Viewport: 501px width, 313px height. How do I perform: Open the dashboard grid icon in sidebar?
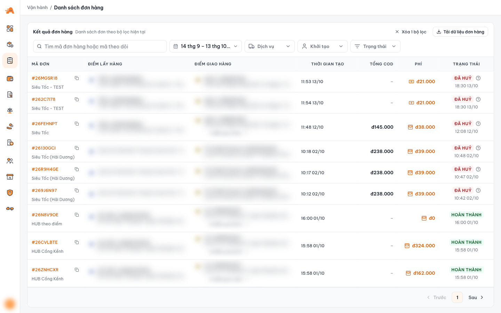coord(10,29)
